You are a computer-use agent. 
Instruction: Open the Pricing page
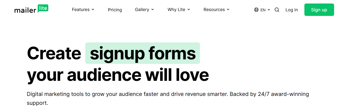(x=115, y=10)
